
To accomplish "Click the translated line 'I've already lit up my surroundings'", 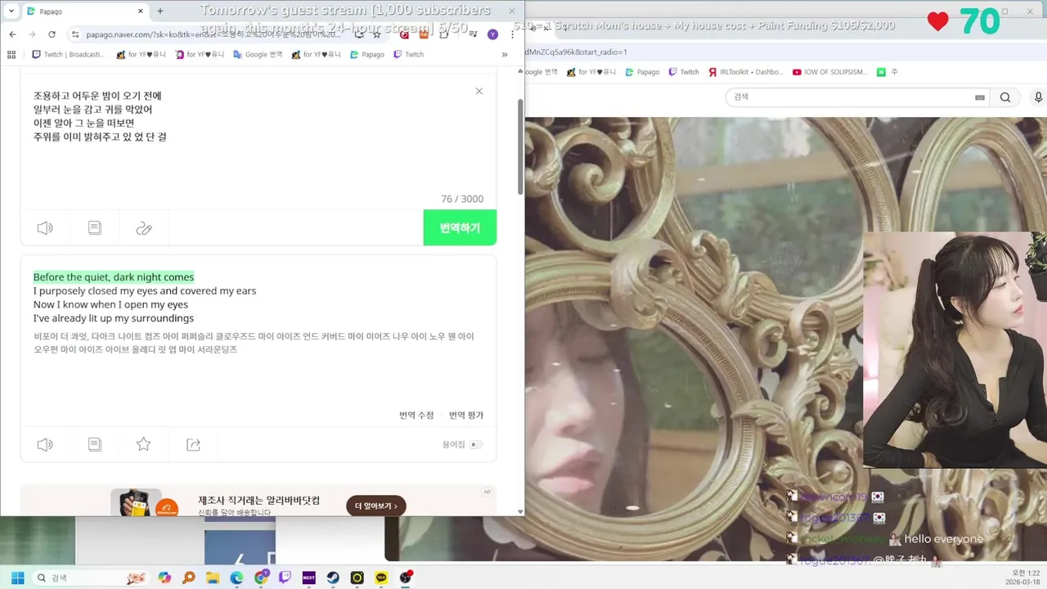I will click(114, 318).
